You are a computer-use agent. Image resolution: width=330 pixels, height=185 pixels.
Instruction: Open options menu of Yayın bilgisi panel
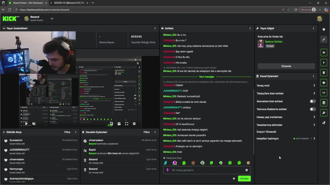click(313, 28)
